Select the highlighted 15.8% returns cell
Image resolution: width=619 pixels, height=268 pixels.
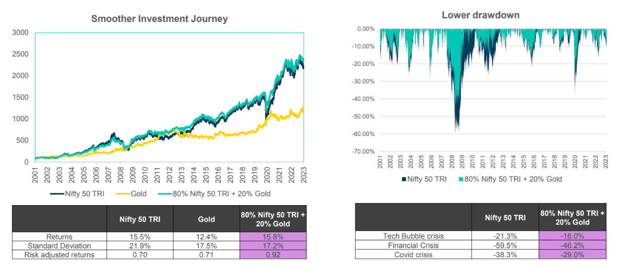tap(273, 237)
